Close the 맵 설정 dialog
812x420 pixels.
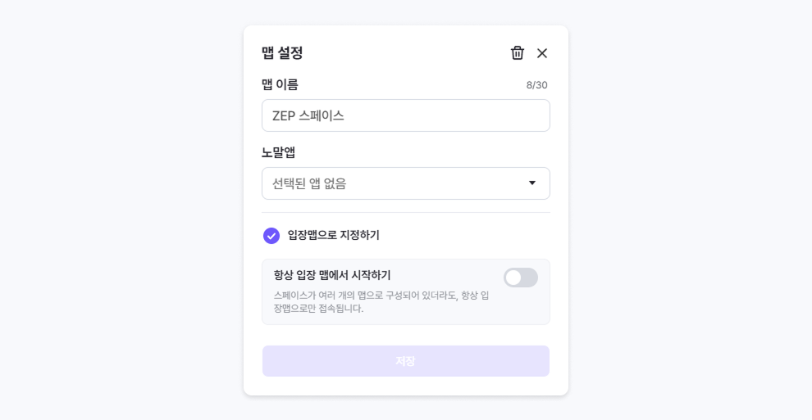click(542, 53)
